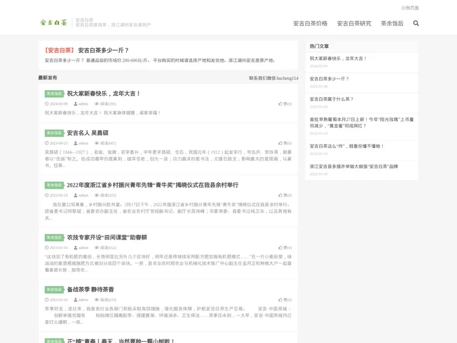Image resolution: width=457 pixels, height=343 pixels.
Task: Click the 安吉白茶 site logo
Action: [x=53, y=22]
